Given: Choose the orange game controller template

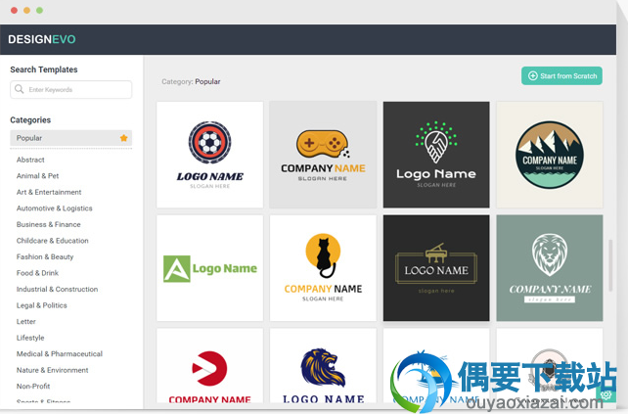Looking at the screenshot, I should pyautogui.click(x=323, y=155).
